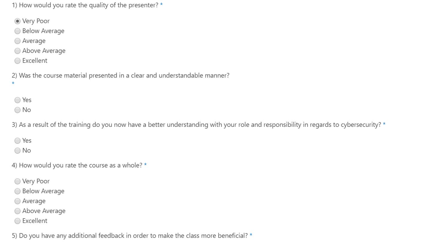Rate the presenter quality as Excellent

[x=17, y=60]
